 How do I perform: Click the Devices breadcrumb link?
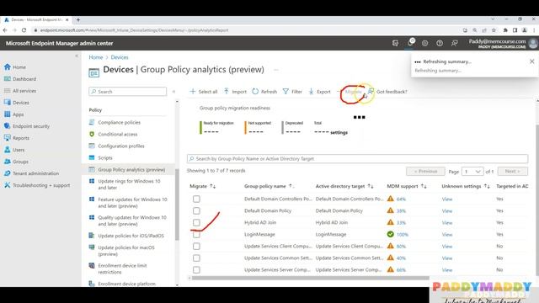click(120, 57)
